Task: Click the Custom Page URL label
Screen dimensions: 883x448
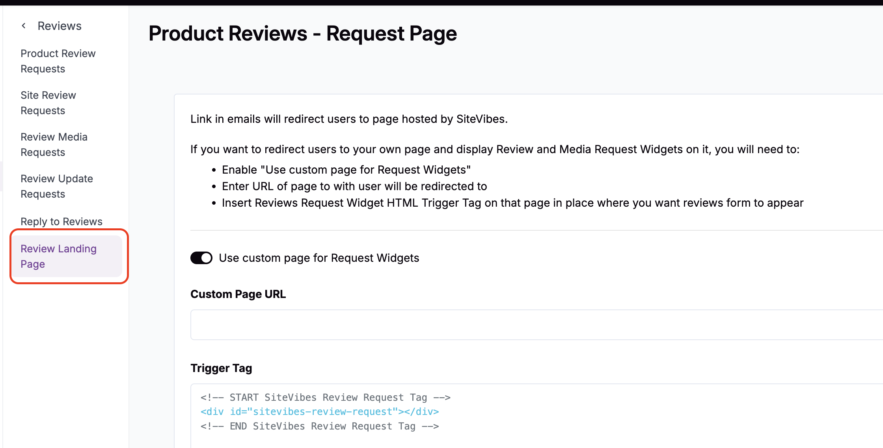Action: pos(238,294)
